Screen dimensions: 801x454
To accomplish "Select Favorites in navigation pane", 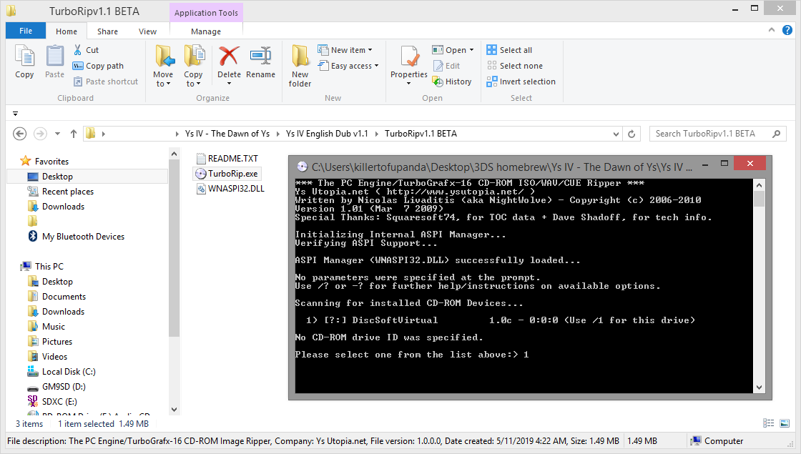I will [x=51, y=162].
